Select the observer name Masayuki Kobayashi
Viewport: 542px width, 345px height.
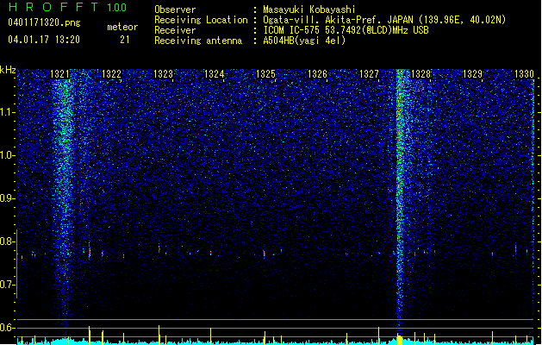click(309, 9)
